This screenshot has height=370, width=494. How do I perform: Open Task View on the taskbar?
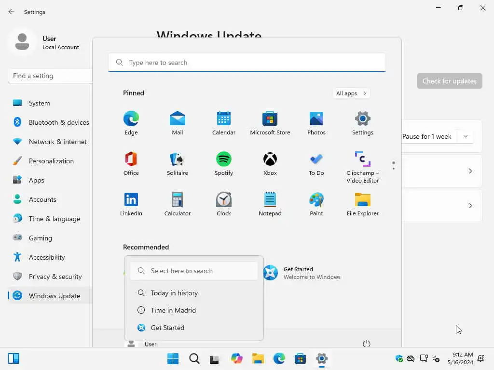[x=215, y=358]
